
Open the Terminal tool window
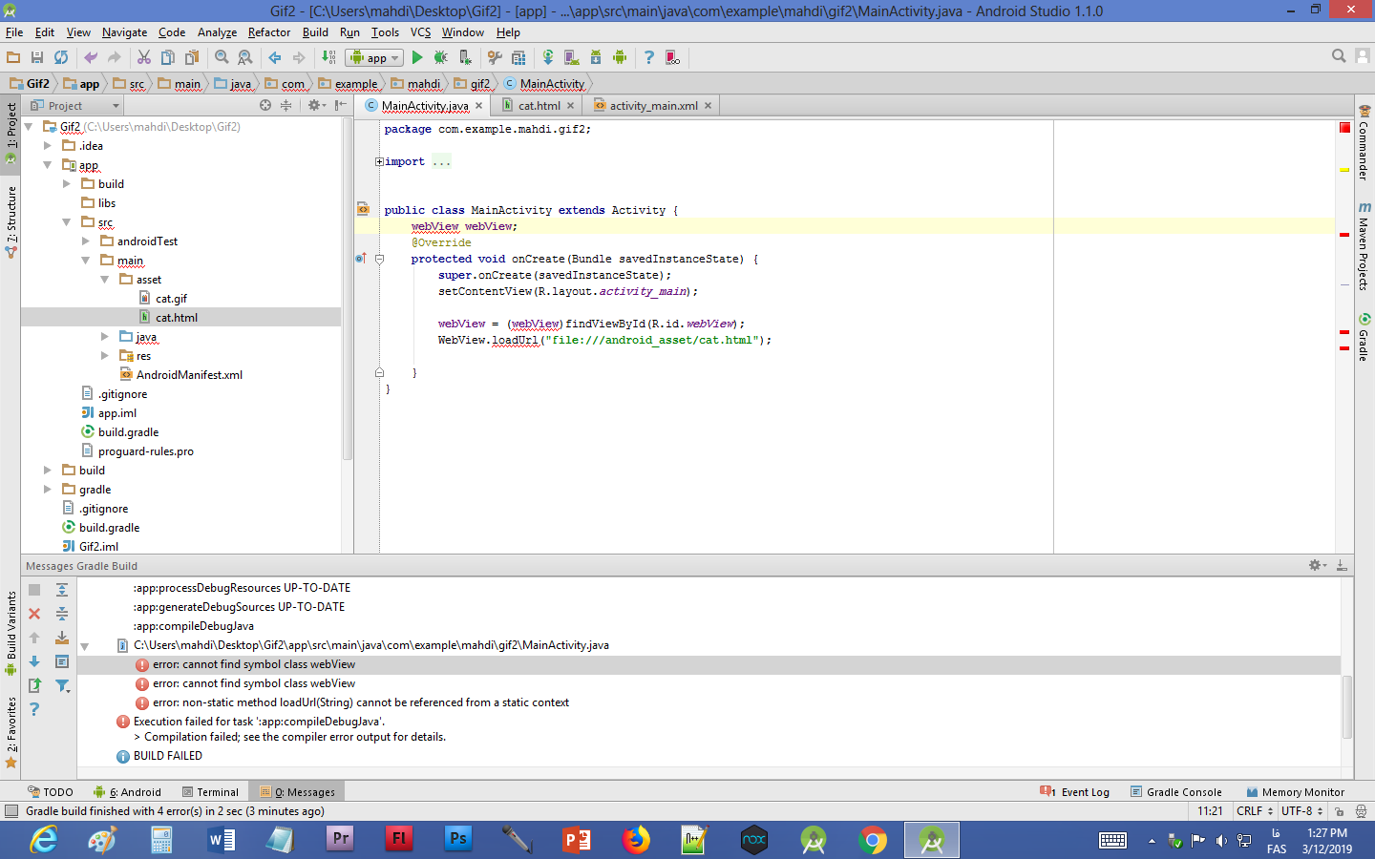212,791
